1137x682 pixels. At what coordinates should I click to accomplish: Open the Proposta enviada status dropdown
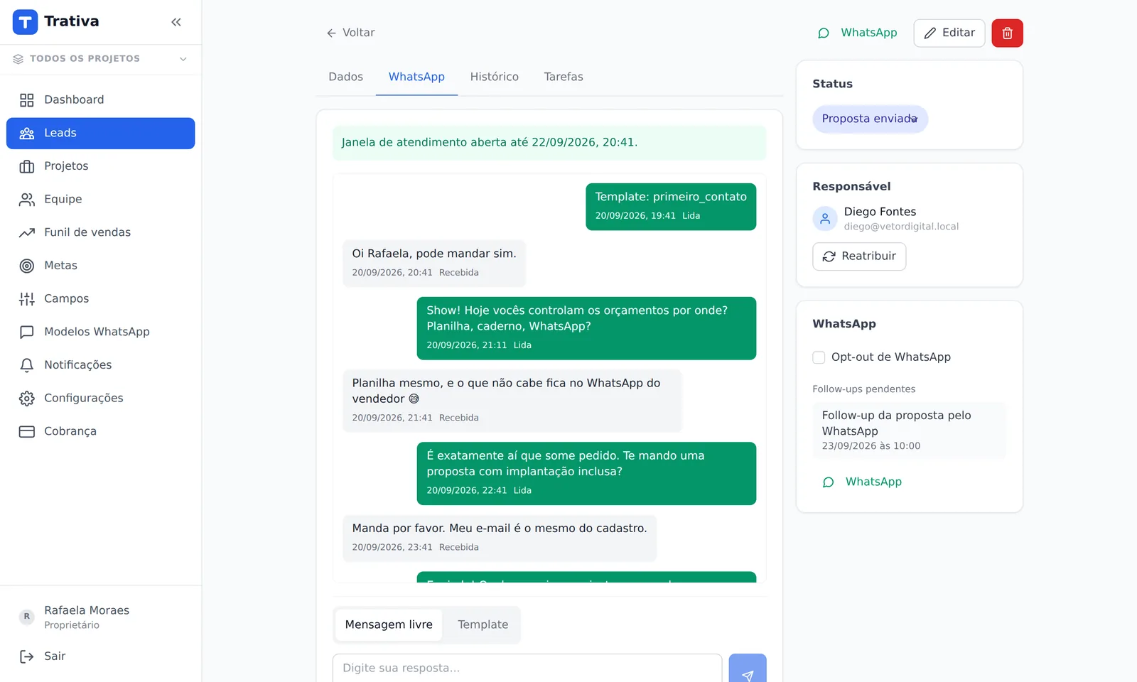pos(871,119)
